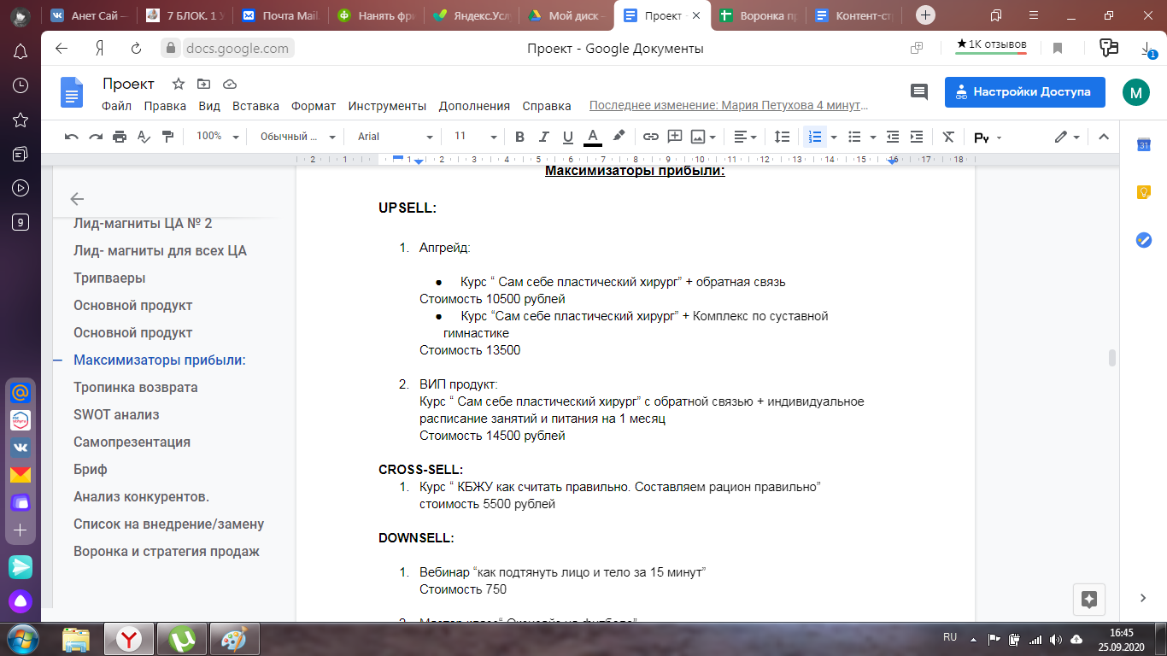Screen dimensions: 1167x656
Task: Open Google Keep in side panel
Action: coord(1144,192)
